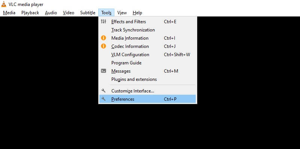Open the View menu
The width and height of the screenshot is (300, 149).
[x=122, y=13]
